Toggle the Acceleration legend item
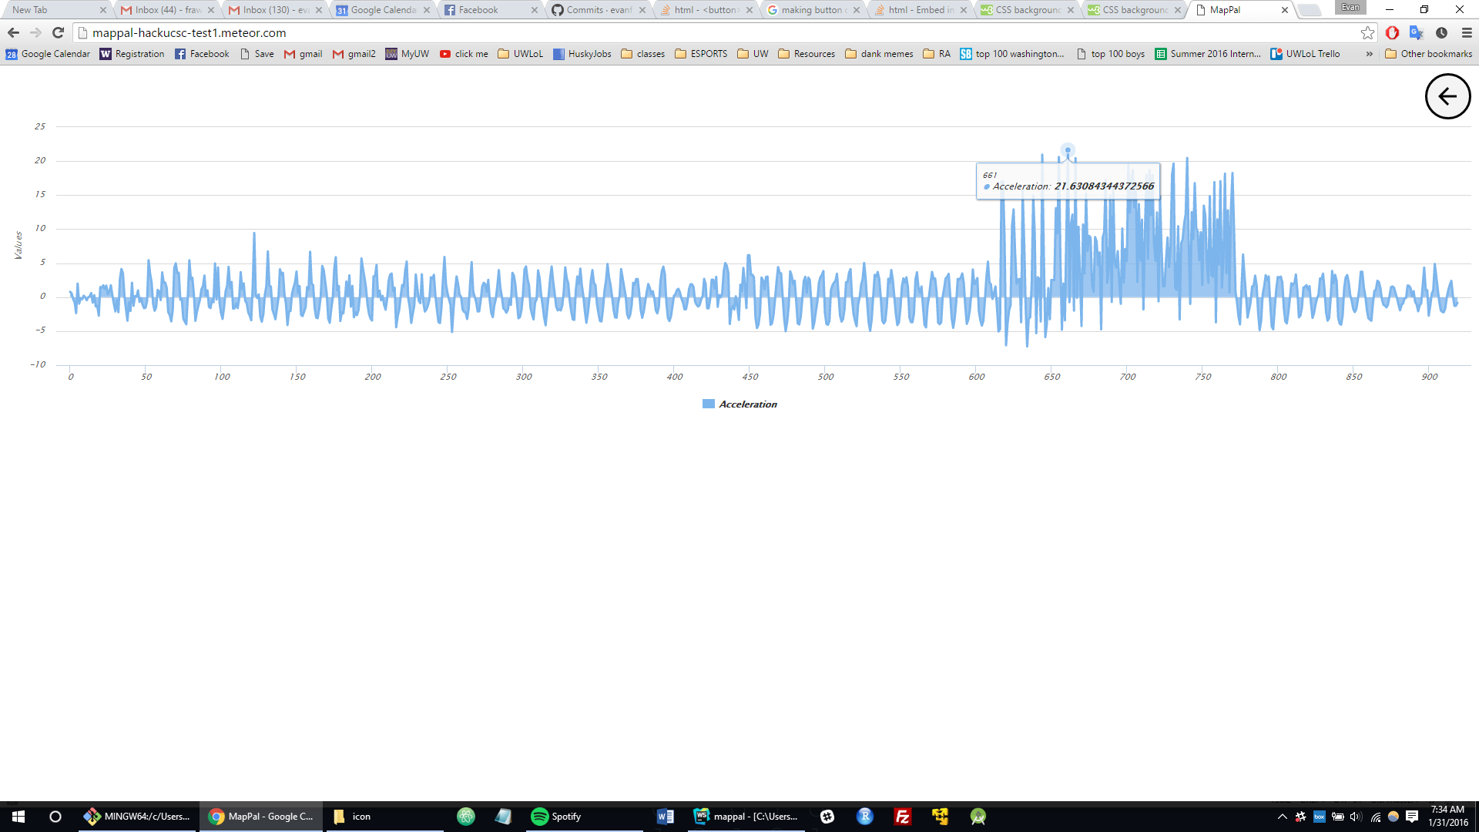This screenshot has width=1479, height=832. (x=747, y=404)
